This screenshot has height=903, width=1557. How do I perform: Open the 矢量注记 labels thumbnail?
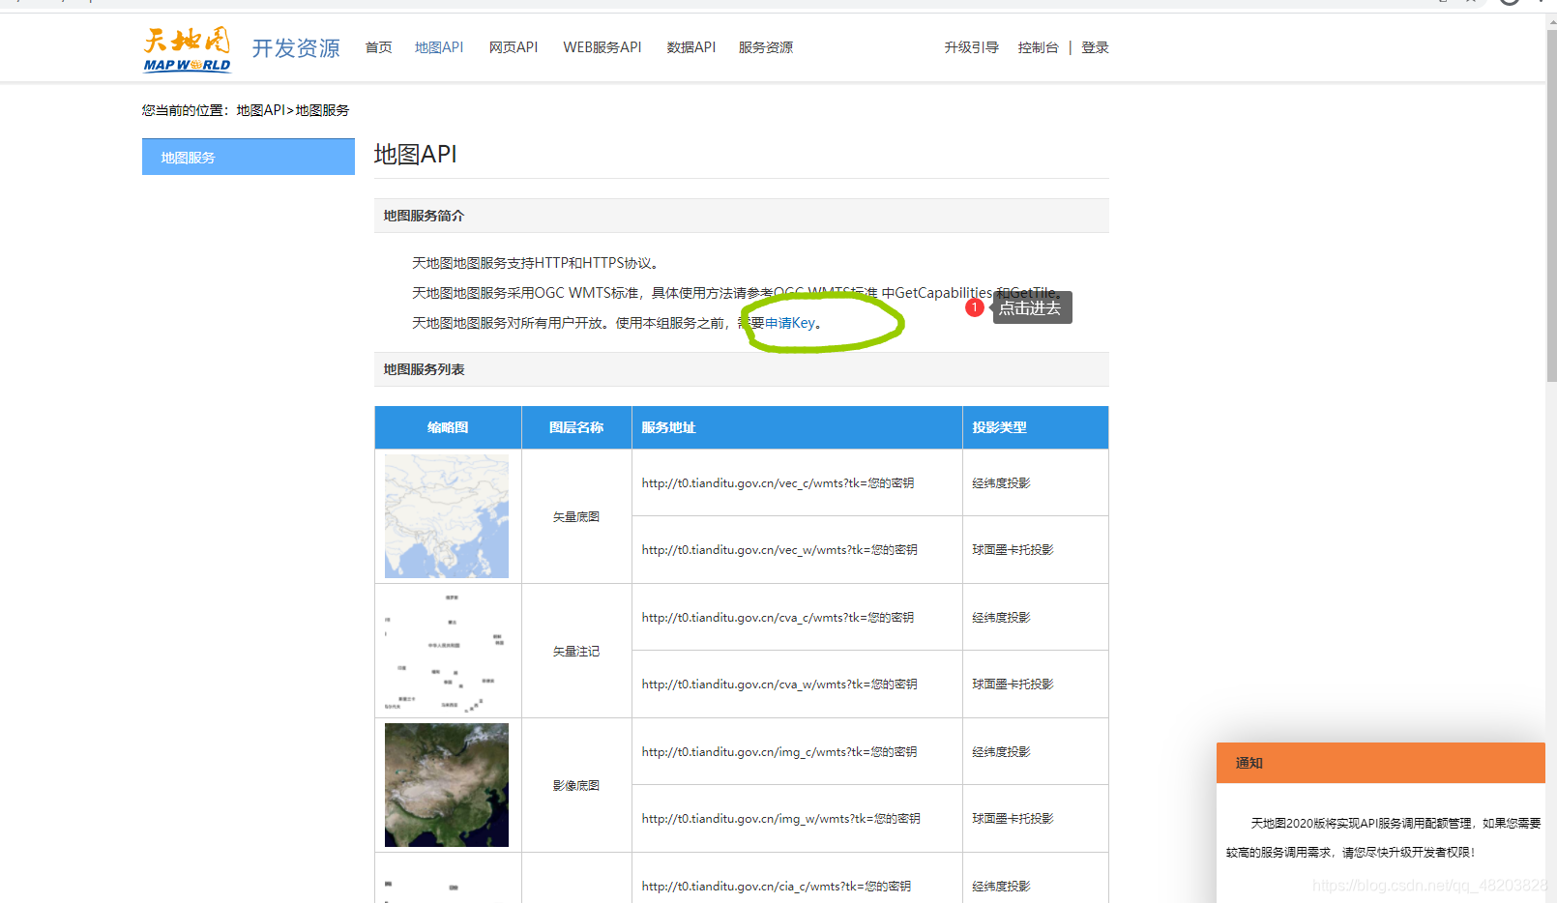click(447, 651)
